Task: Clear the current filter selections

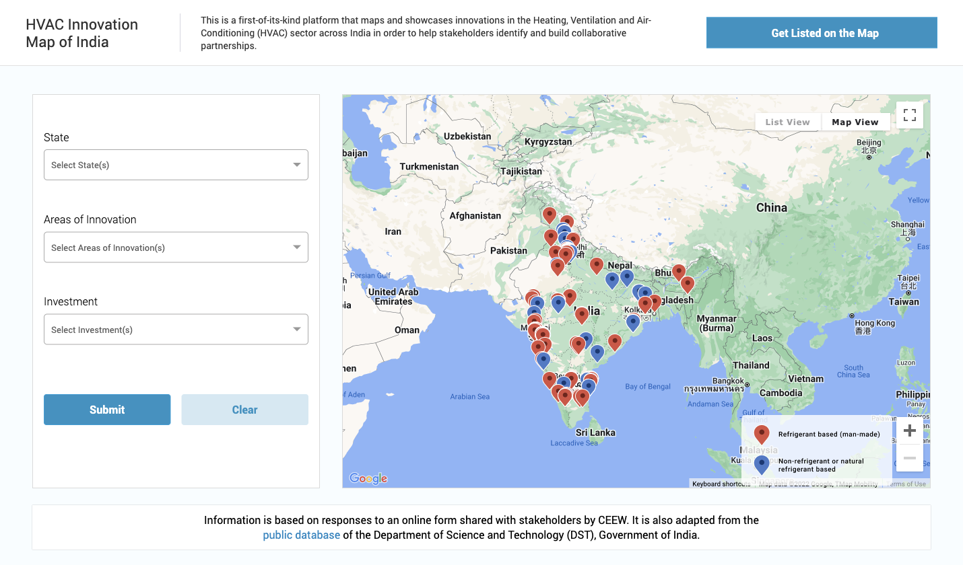Action: click(x=244, y=409)
